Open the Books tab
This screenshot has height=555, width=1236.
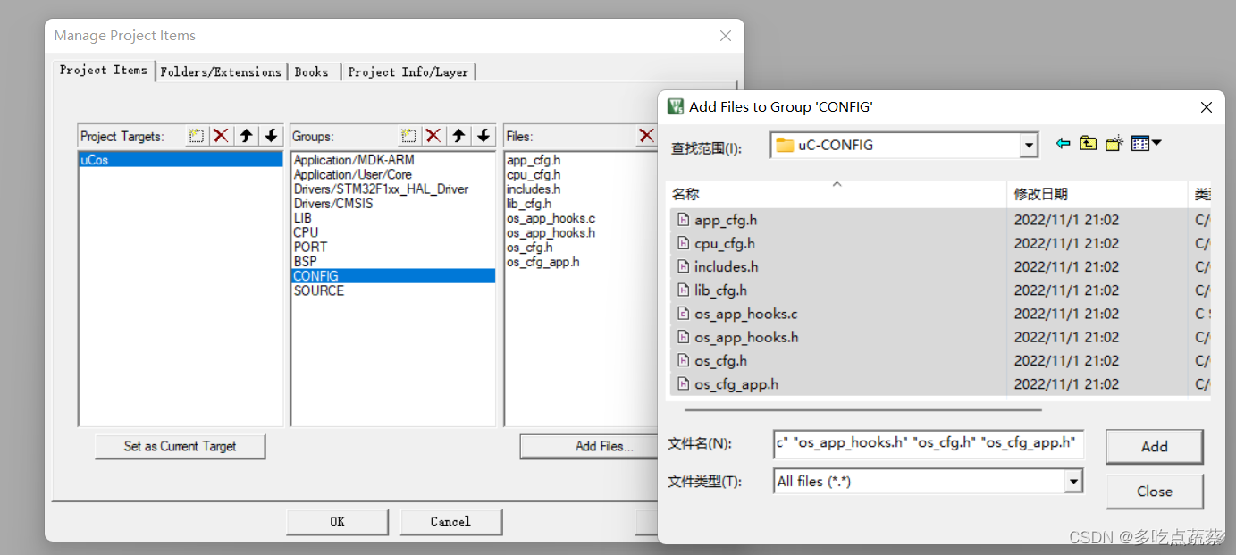313,71
